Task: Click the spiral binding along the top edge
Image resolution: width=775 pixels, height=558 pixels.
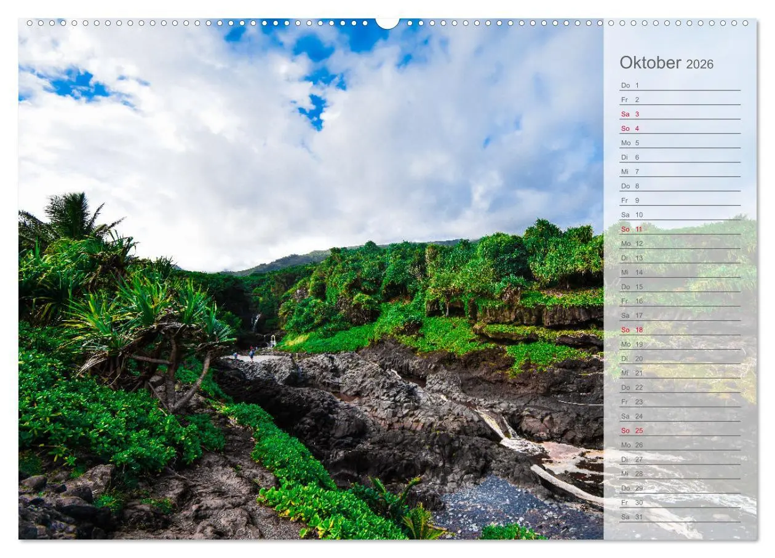Action: (185, 23)
